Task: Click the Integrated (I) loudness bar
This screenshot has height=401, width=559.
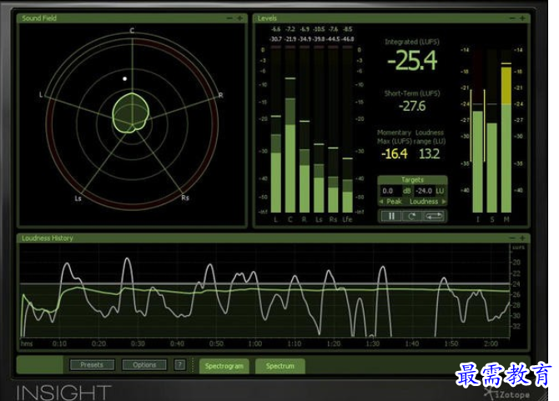Action: [x=478, y=131]
